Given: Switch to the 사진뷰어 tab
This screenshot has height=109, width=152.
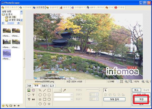Looking at the screenshot, I should coord(25,7).
